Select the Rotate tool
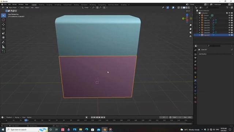Screen dimensions: 234x132 tap(3, 29)
